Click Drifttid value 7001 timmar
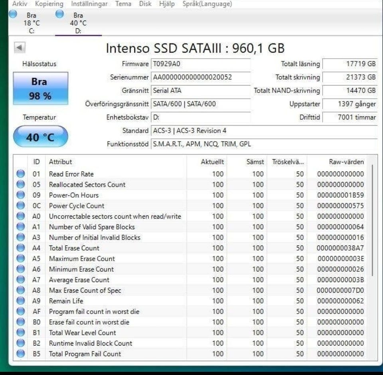The width and height of the screenshot is (383, 375). click(x=350, y=117)
